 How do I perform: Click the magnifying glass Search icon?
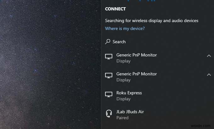pos(108,42)
